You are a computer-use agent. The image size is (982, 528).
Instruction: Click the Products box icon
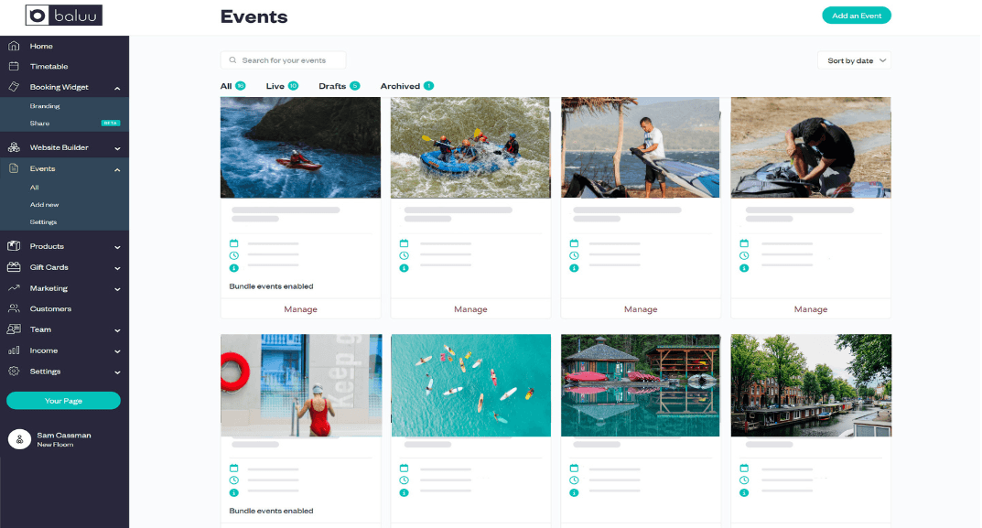pos(14,246)
